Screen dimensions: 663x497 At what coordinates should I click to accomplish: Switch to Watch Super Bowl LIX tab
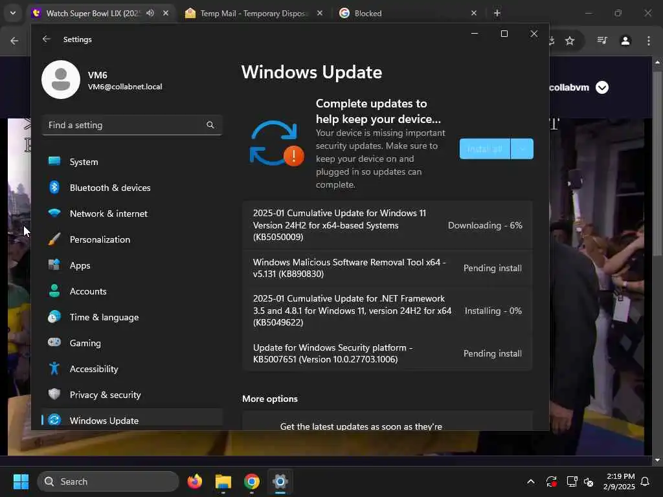93,13
